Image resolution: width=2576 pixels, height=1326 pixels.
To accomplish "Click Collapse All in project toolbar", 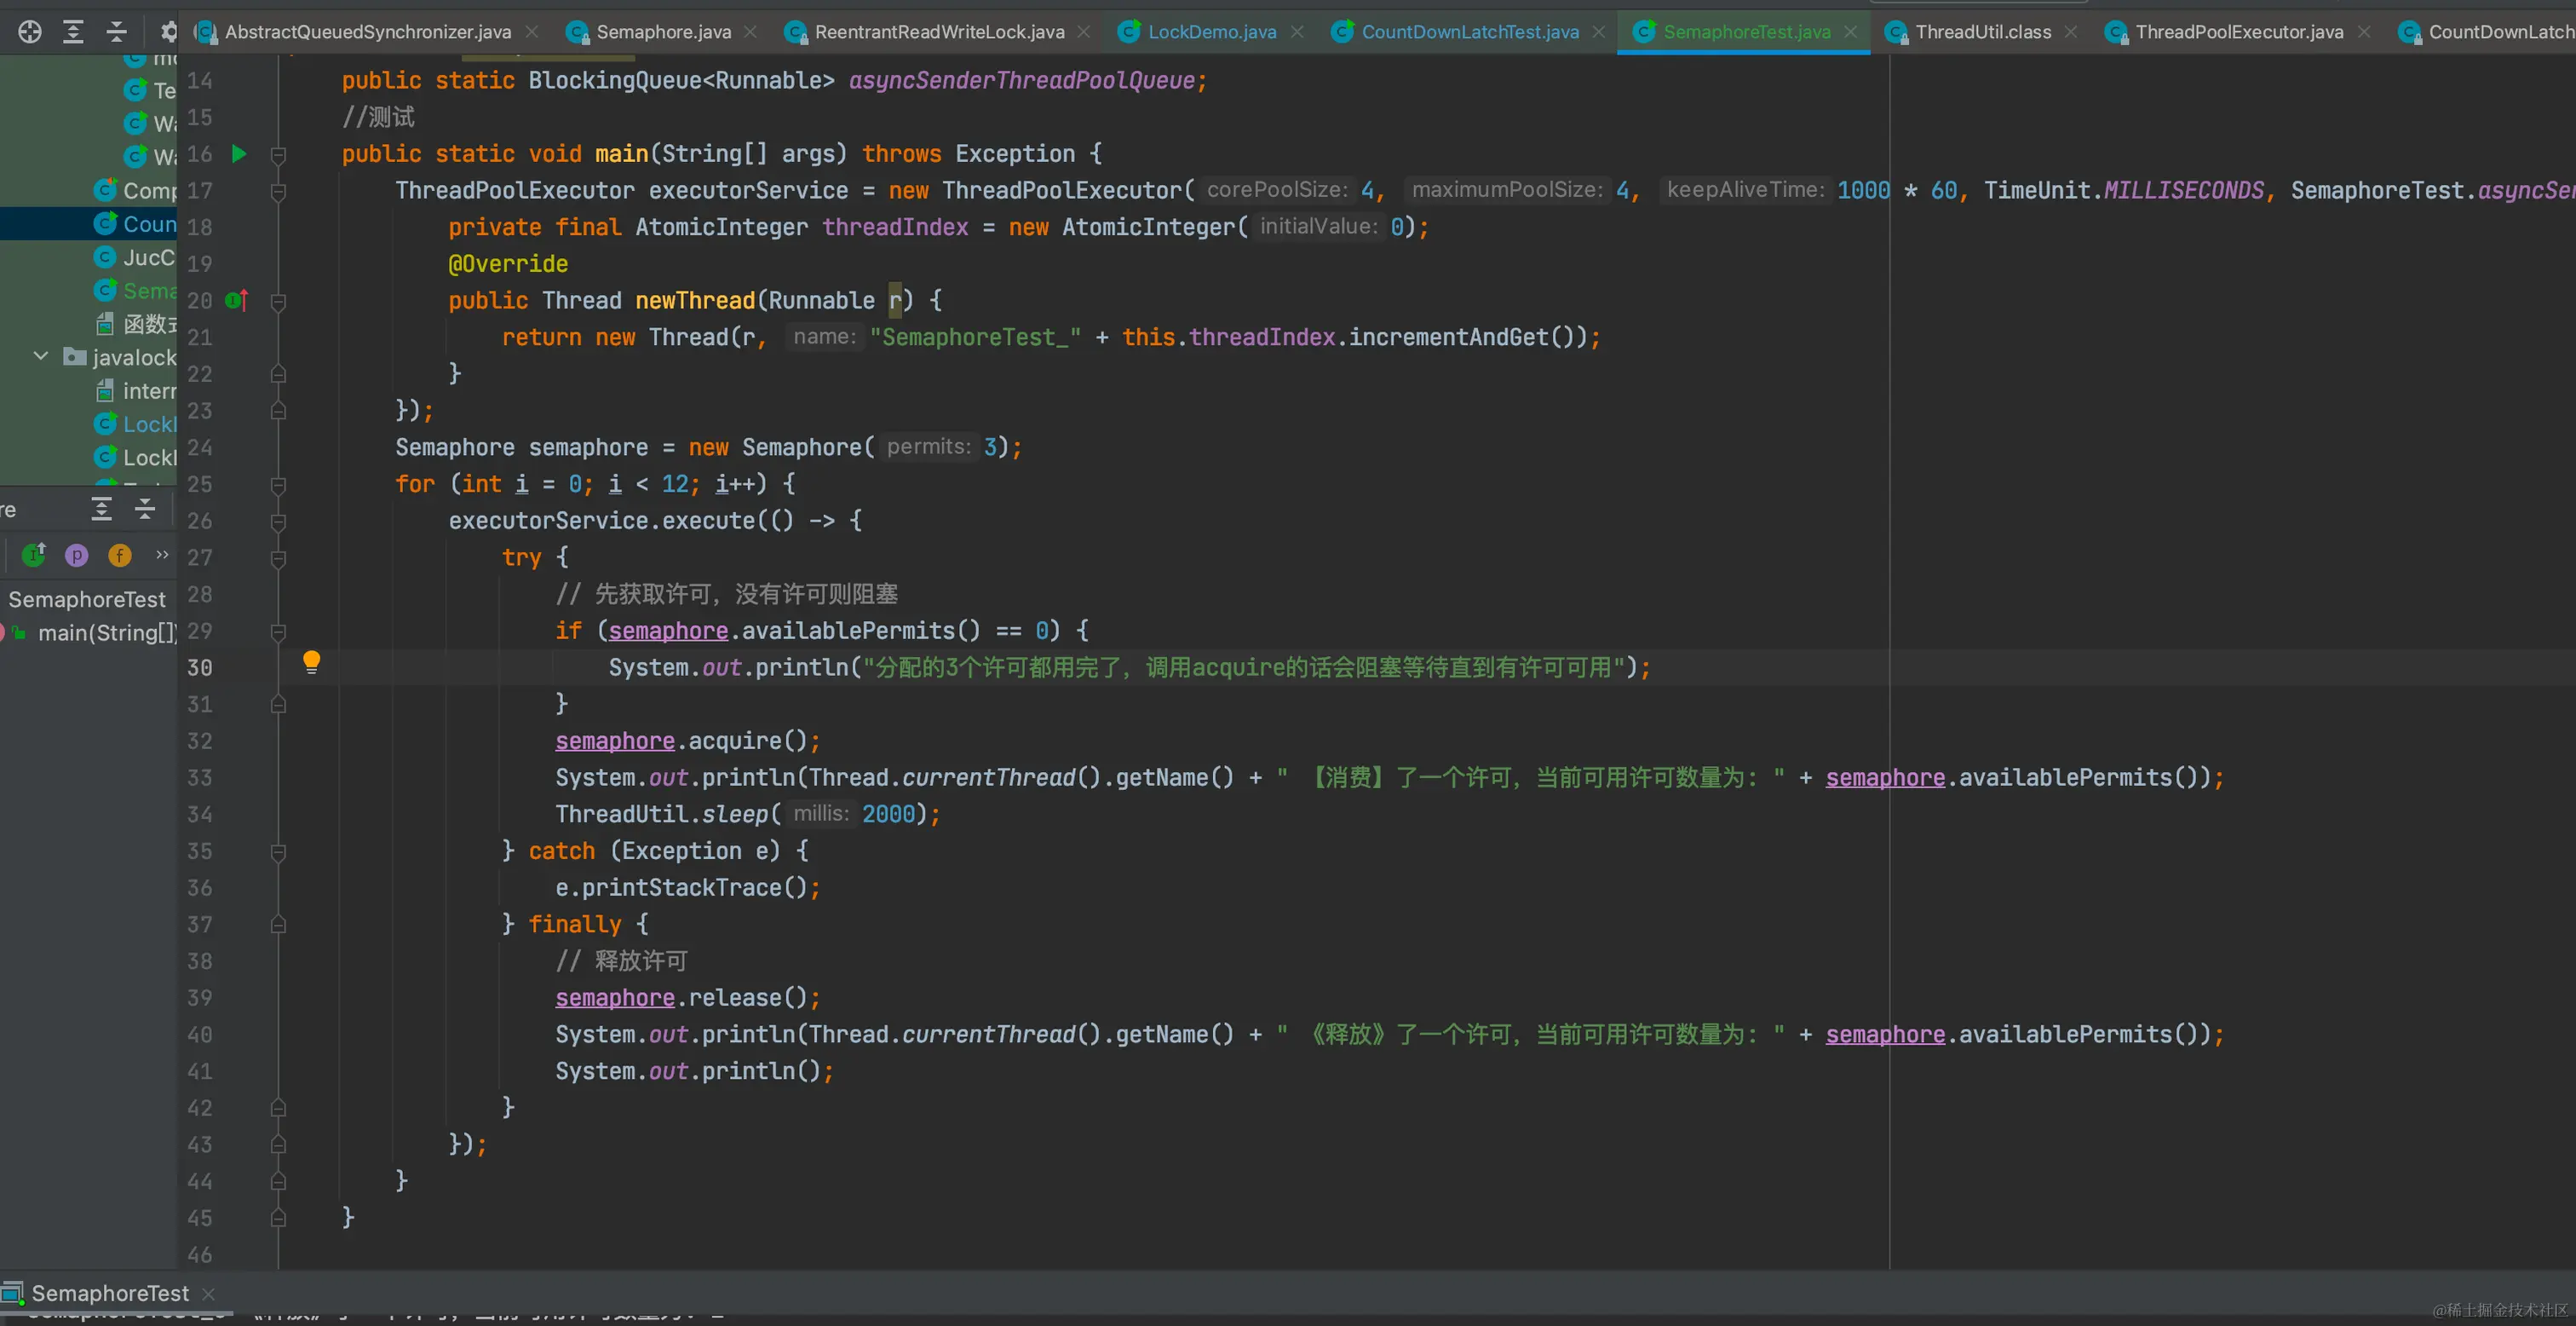I will tap(117, 32).
